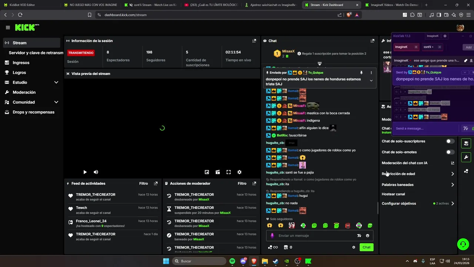Open Filtro in Acciones de moderador

click(x=242, y=184)
